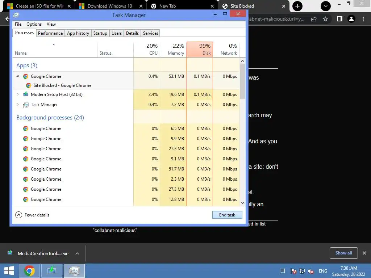Open the Services tab
The image size is (371, 278).
(150, 33)
